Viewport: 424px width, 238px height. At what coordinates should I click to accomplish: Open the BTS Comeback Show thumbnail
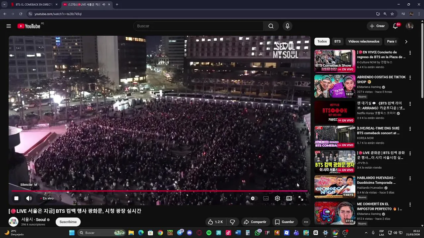tap(335, 61)
